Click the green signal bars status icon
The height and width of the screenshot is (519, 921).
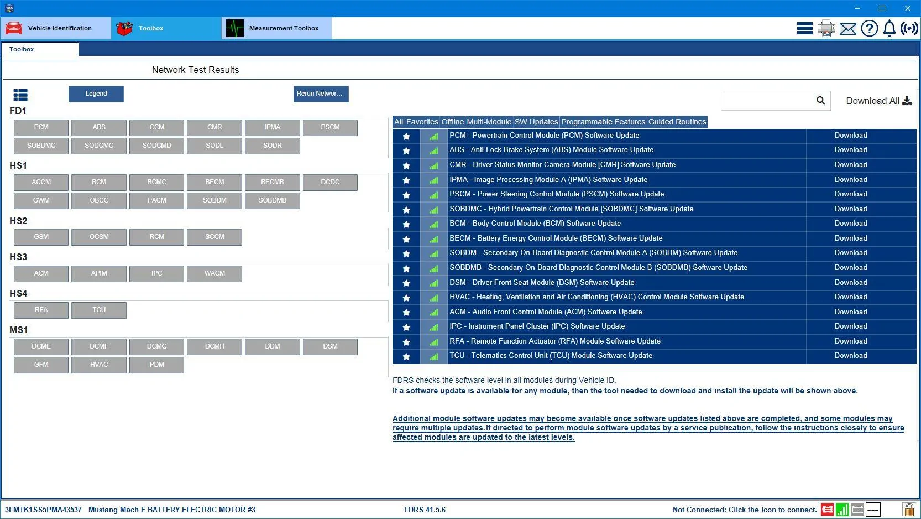(842, 510)
